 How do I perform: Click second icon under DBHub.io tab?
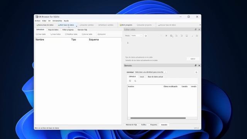[135, 81]
